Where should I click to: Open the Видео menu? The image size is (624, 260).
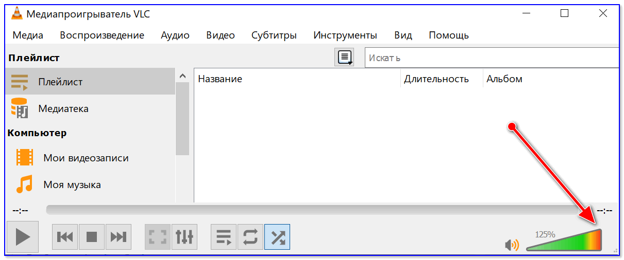click(221, 35)
